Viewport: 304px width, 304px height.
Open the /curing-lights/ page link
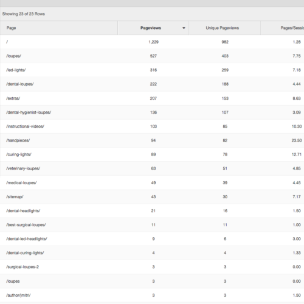tap(19, 154)
